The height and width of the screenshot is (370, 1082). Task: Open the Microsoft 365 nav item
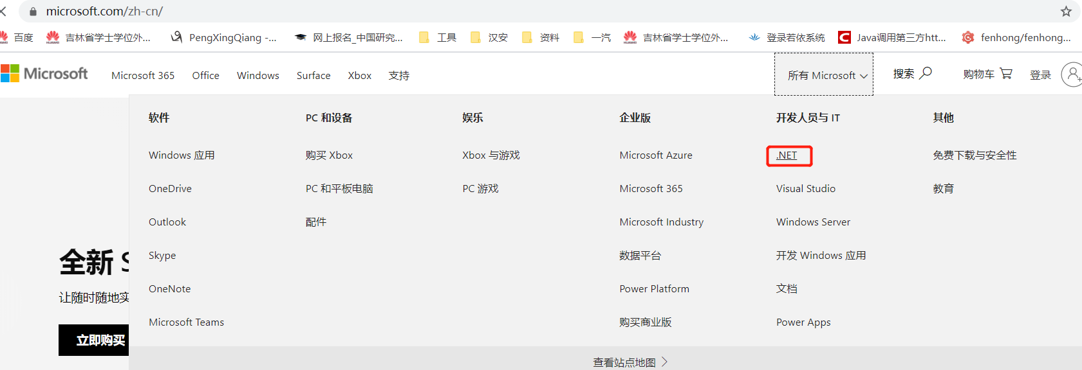click(x=143, y=75)
